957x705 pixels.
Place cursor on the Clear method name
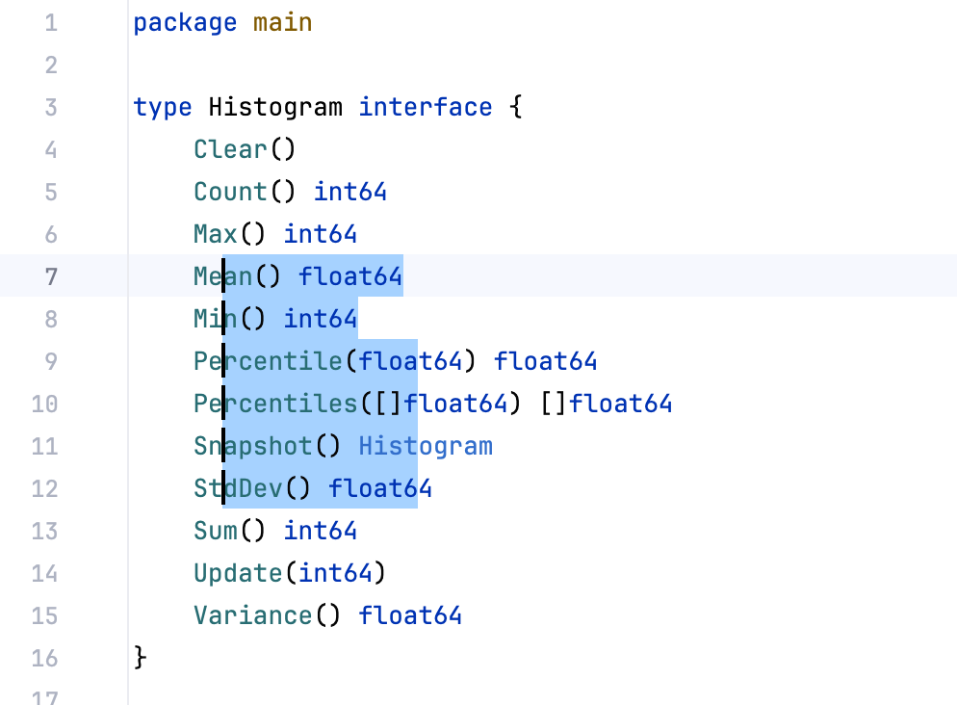pos(230,149)
